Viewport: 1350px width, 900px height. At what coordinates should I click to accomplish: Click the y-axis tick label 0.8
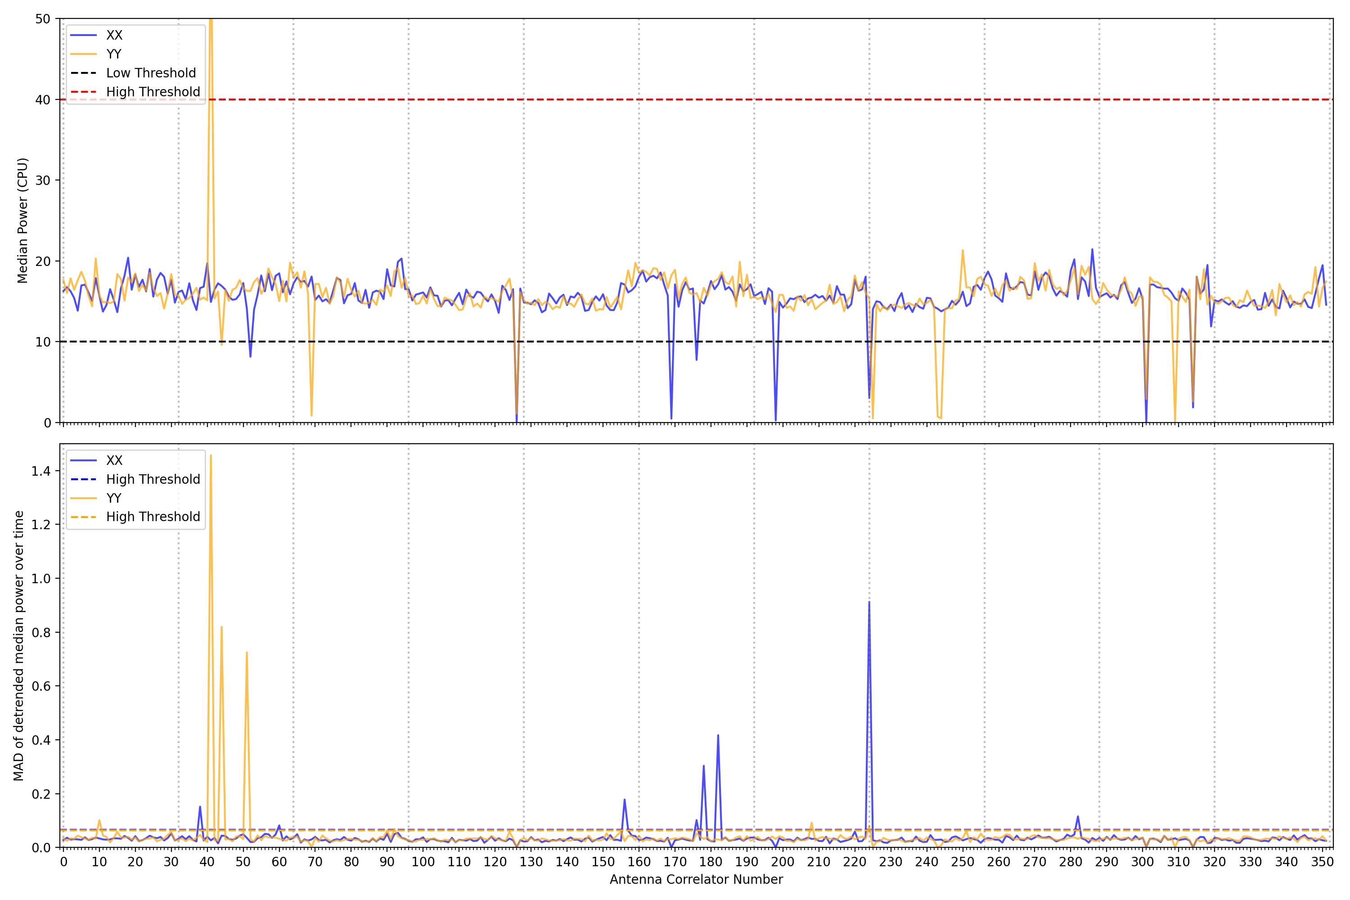(x=41, y=633)
